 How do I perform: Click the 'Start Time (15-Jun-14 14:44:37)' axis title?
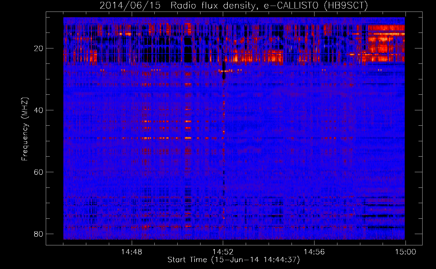click(x=234, y=260)
